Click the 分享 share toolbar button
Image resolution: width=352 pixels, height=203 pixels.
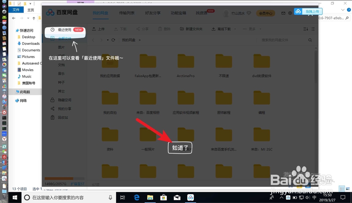click(x=142, y=29)
